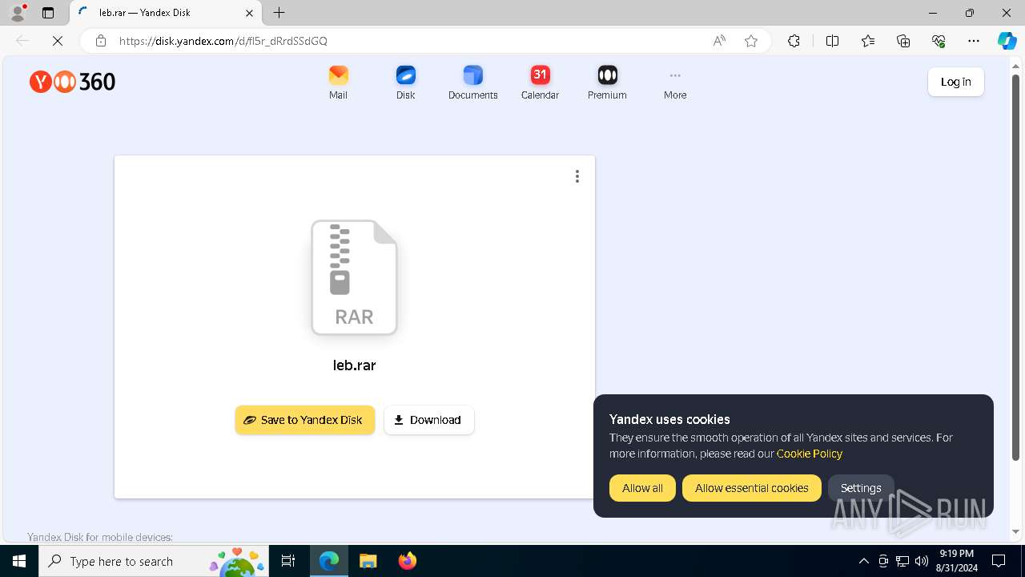Viewport: 1025px width, 577px height.
Task: Save the file to Yandex Disk
Action: click(304, 420)
